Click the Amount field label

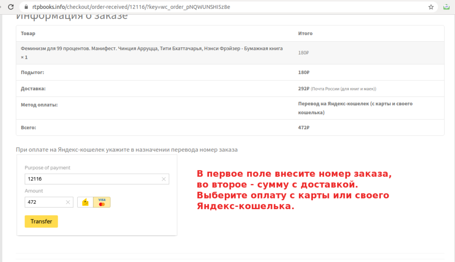(x=34, y=191)
